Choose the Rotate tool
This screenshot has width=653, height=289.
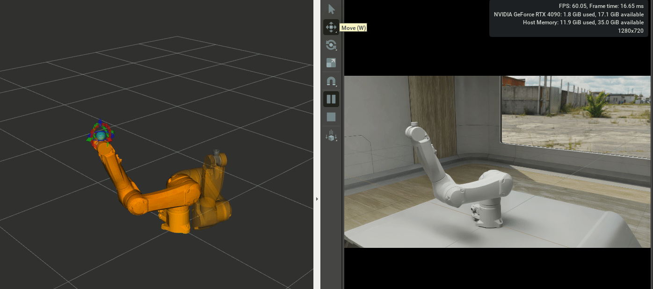pos(331,45)
